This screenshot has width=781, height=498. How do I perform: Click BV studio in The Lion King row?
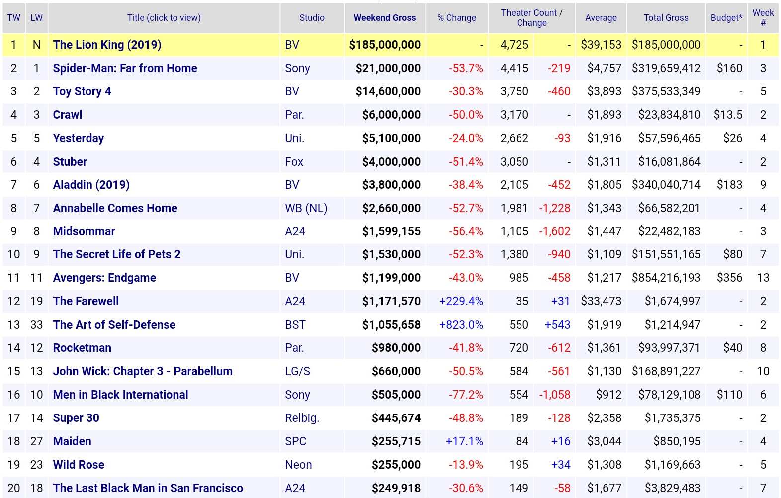tap(292, 45)
